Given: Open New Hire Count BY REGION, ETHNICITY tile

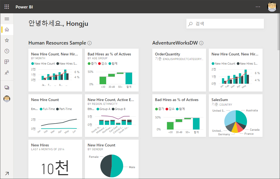Looking at the screenshot, I should (x=112, y=115).
